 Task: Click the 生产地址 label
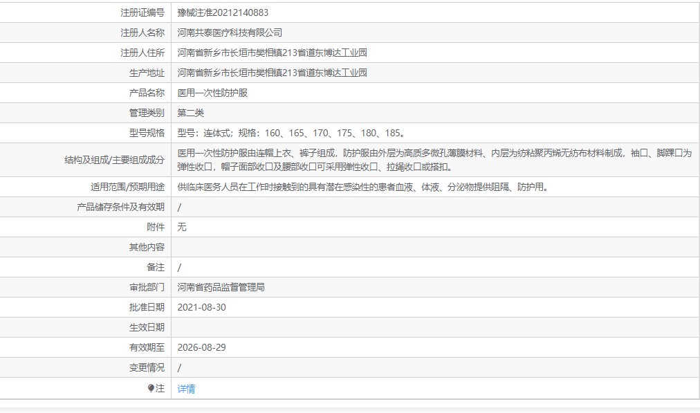tap(147, 73)
